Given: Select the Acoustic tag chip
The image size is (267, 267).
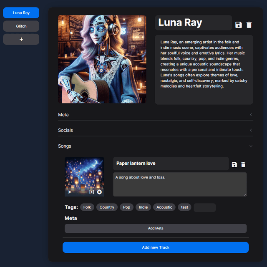Looking at the screenshot, I should point(164,207).
